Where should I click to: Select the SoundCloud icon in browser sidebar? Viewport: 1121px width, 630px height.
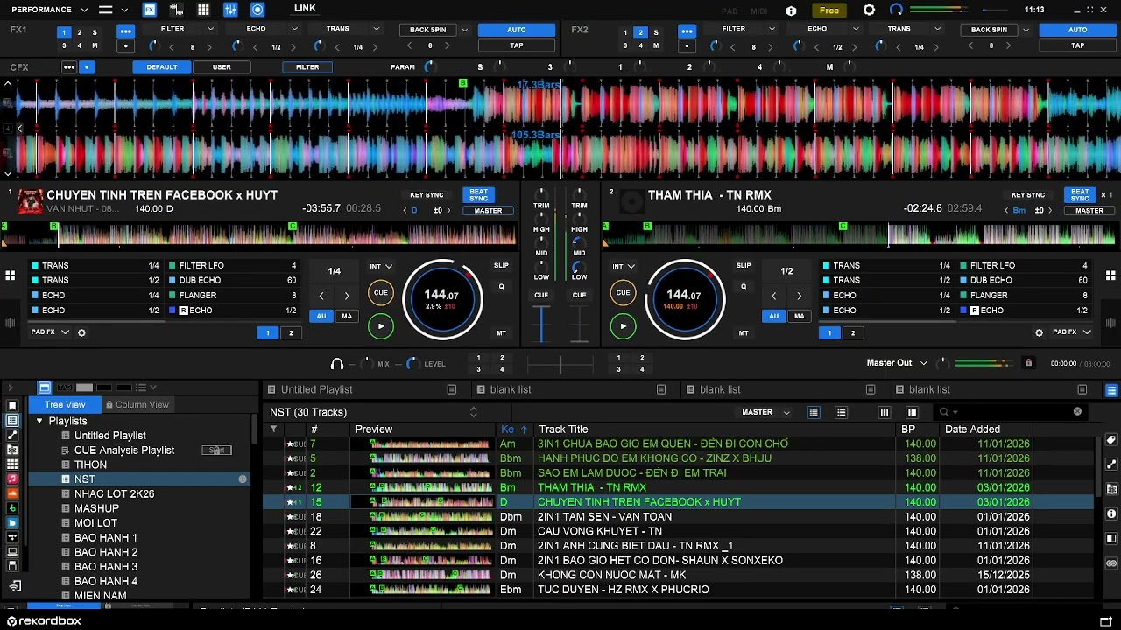(12, 493)
